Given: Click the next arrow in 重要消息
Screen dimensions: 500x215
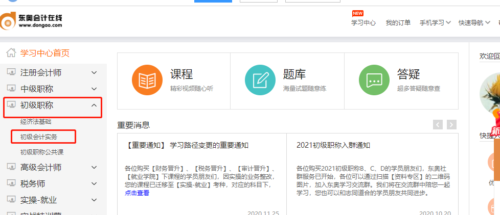Looking at the screenshot, I should point(451,125).
